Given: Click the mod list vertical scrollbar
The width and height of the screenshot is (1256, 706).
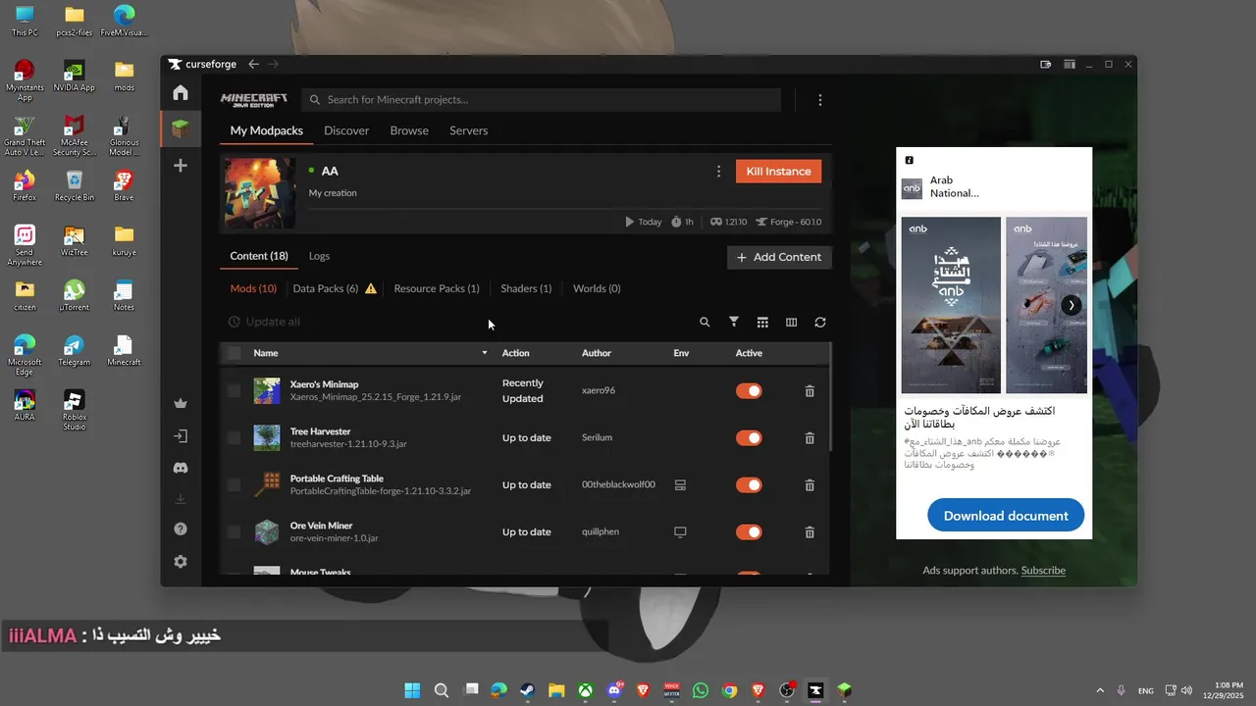Looking at the screenshot, I should click(x=830, y=397).
